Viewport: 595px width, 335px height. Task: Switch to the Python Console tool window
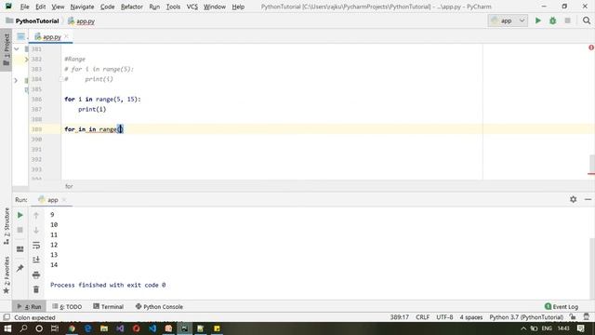[159, 306]
